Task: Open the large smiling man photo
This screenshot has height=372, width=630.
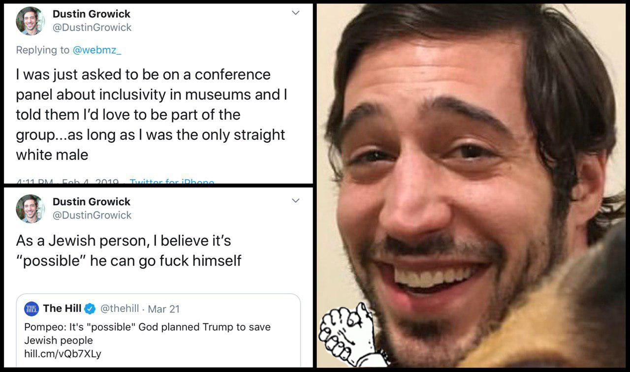Action: click(471, 186)
